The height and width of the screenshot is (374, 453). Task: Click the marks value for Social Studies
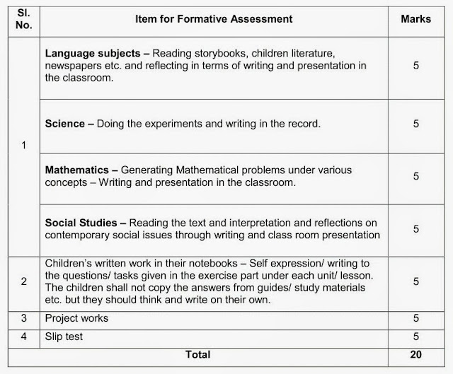415,228
